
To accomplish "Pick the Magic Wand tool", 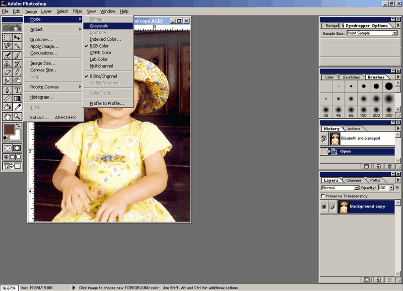I will [17, 46].
